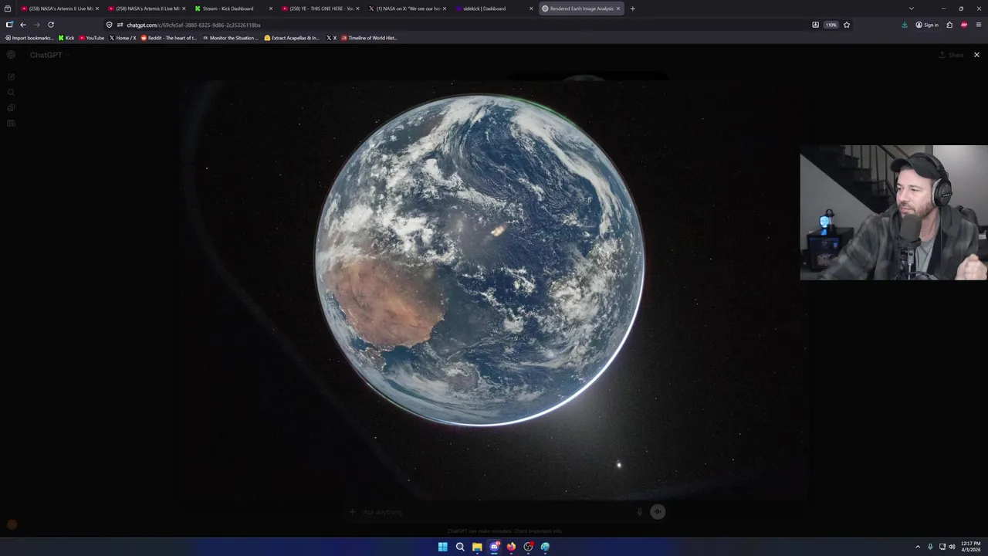Reload the current page
Screen dimensions: 988x556
click(51, 25)
